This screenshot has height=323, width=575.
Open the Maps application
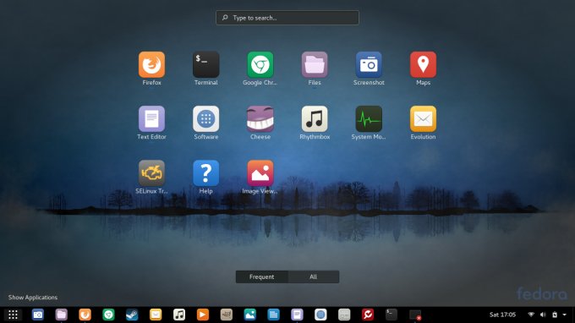pyautogui.click(x=423, y=65)
